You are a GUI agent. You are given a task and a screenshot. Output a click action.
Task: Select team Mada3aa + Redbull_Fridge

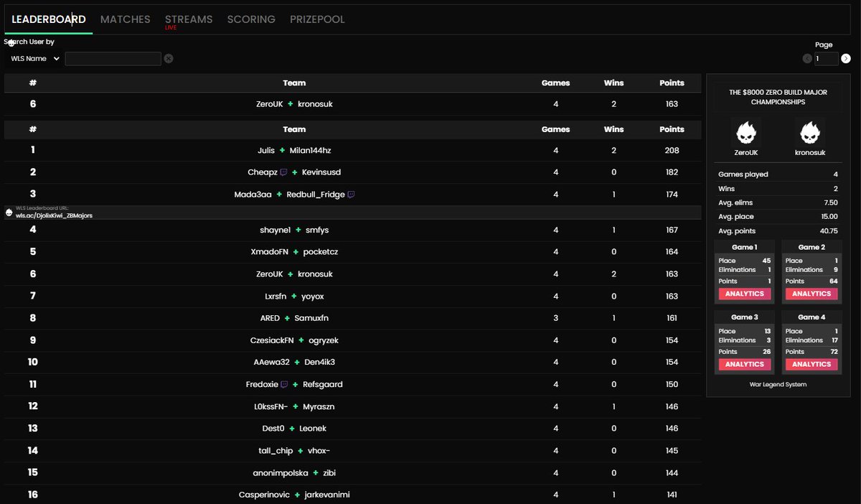(352, 195)
